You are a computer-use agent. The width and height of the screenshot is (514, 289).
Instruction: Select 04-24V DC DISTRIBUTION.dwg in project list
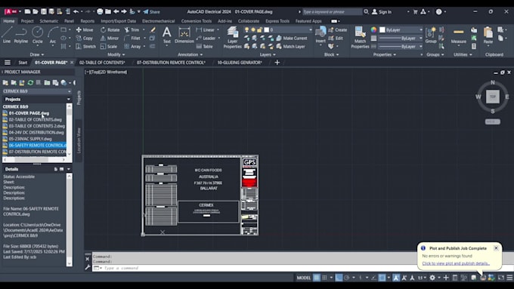[x=36, y=133]
